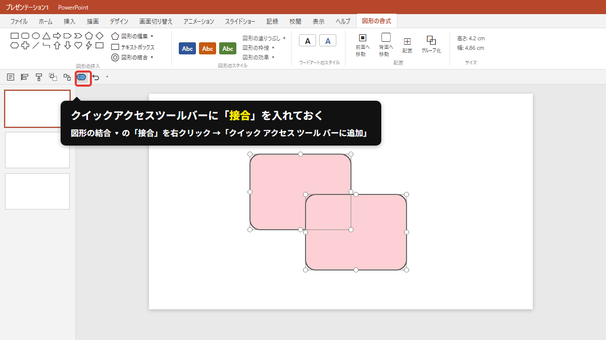Click the グループ化 button

coord(431,45)
